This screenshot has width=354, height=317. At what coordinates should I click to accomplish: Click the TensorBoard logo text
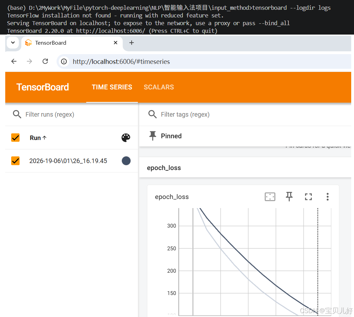pyautogui.click(x=43, y=87)
